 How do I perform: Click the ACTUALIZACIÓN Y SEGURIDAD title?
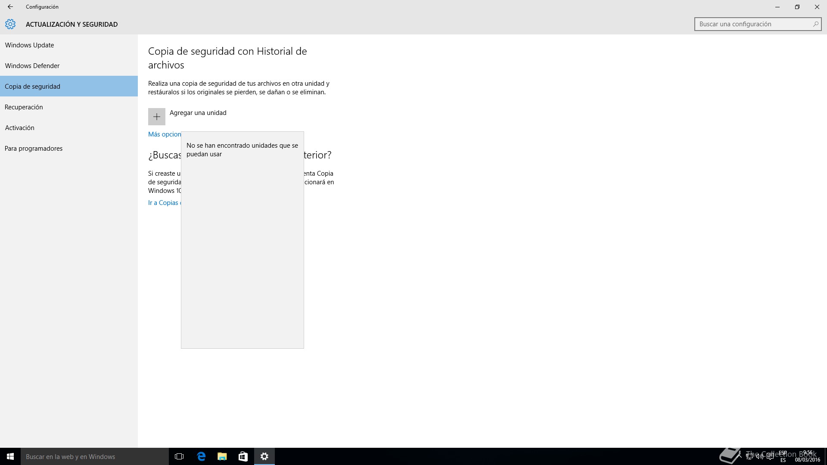(x=72, y=24)
